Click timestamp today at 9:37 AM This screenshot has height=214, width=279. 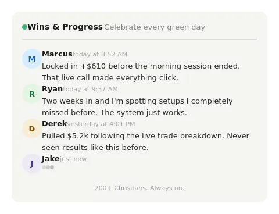click(x=90, y=89)
